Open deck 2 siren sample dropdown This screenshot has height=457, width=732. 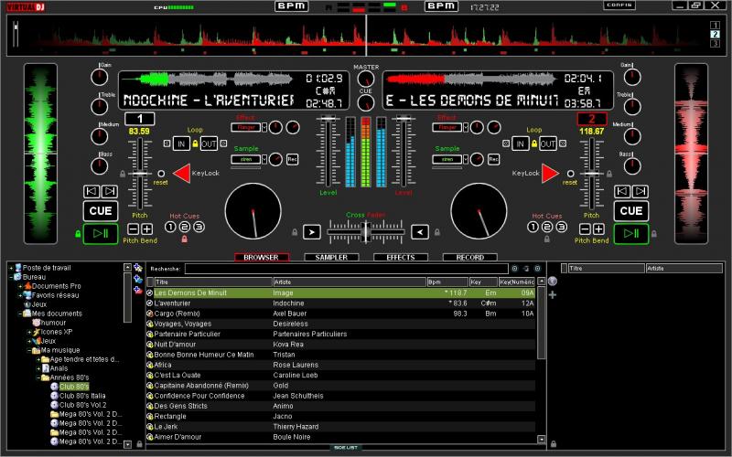click(466, 159)
